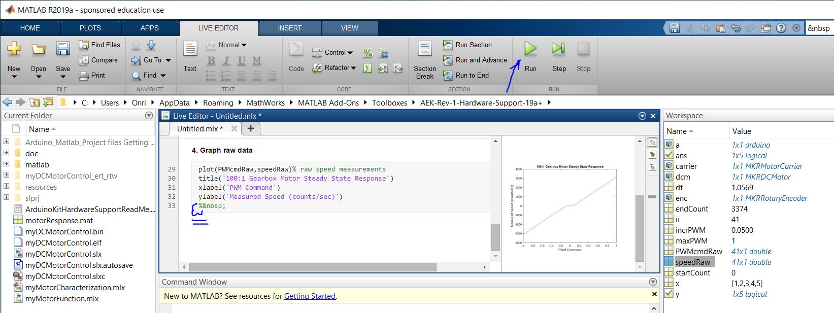Toggle hide code view
Image resolution: width=834 pixels, height=313 pixels.
[x=653, y=166]
